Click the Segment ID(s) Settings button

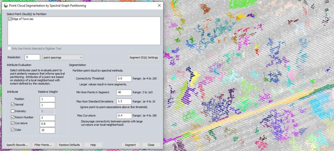point(144,57)
